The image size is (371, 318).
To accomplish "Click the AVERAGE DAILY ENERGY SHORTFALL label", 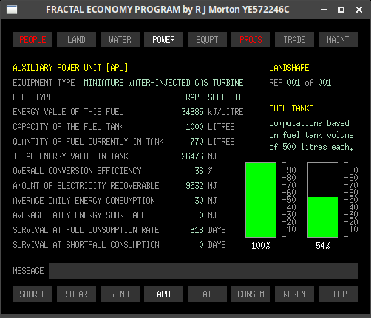I will [79, 215].
